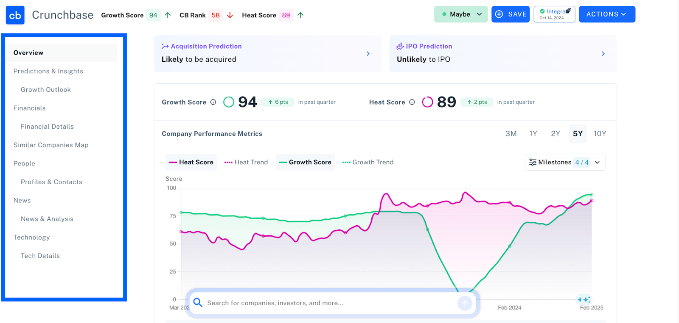Click the green Growth Score ring icon
This screenshot has width=679, height=323.
(229, 102)
